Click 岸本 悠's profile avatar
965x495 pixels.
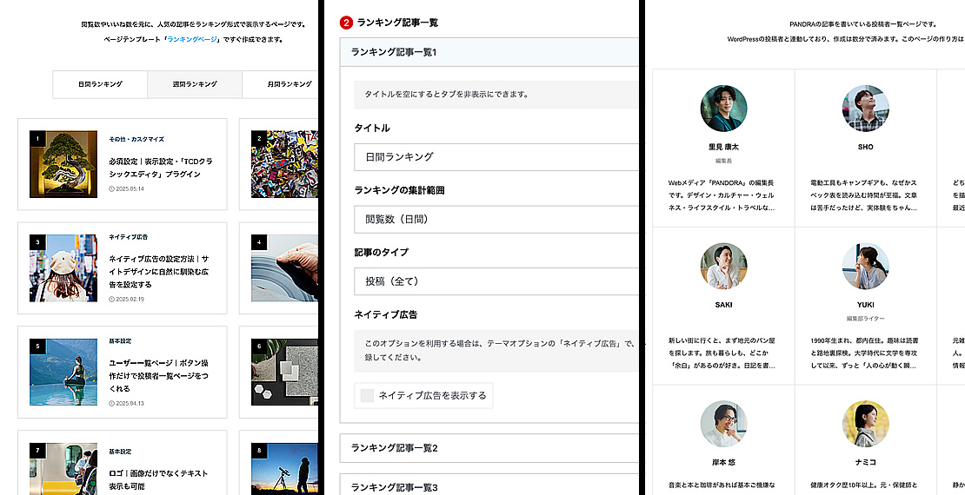(x=723, y=425)
